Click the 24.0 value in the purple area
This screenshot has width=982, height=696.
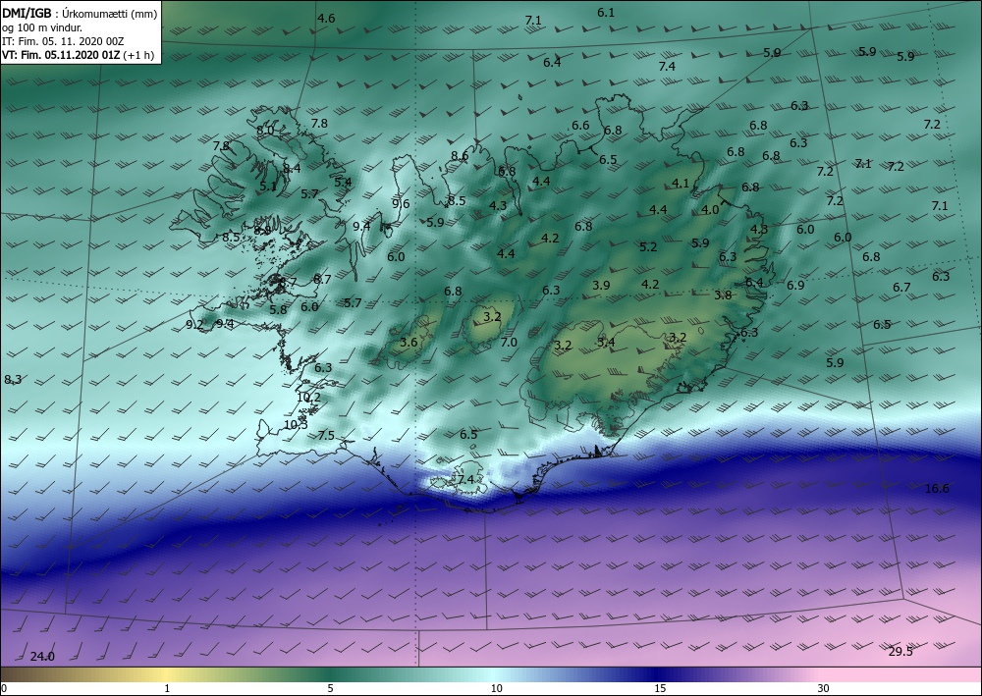coord(42,656)
